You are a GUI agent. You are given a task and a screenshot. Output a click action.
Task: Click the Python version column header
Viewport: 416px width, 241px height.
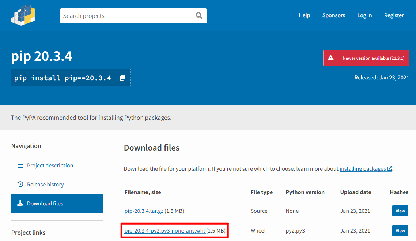tap(305, 192)
